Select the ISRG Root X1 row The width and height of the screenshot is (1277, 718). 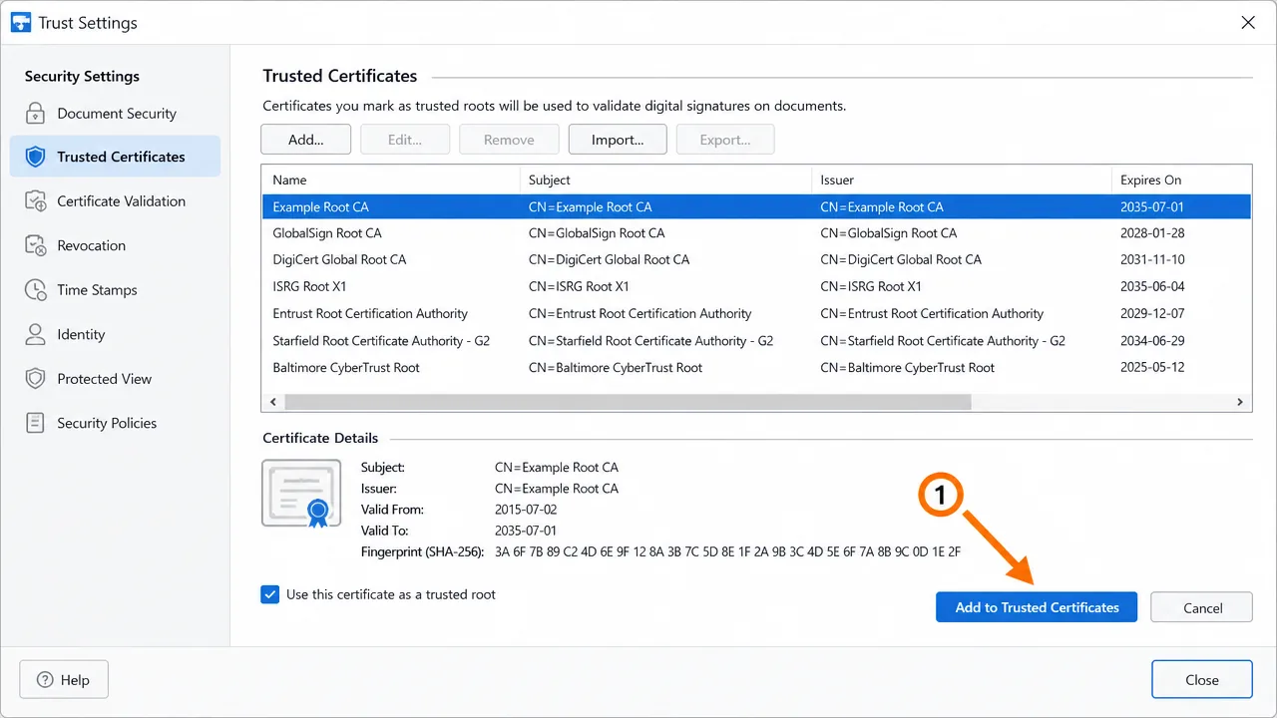point(756,286)
